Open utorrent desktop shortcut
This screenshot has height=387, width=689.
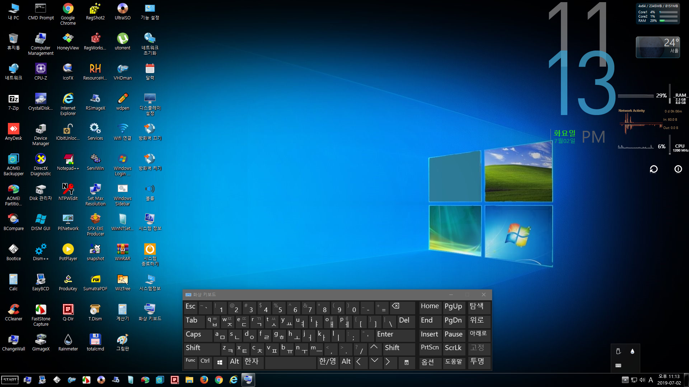[x=122, y=42]
